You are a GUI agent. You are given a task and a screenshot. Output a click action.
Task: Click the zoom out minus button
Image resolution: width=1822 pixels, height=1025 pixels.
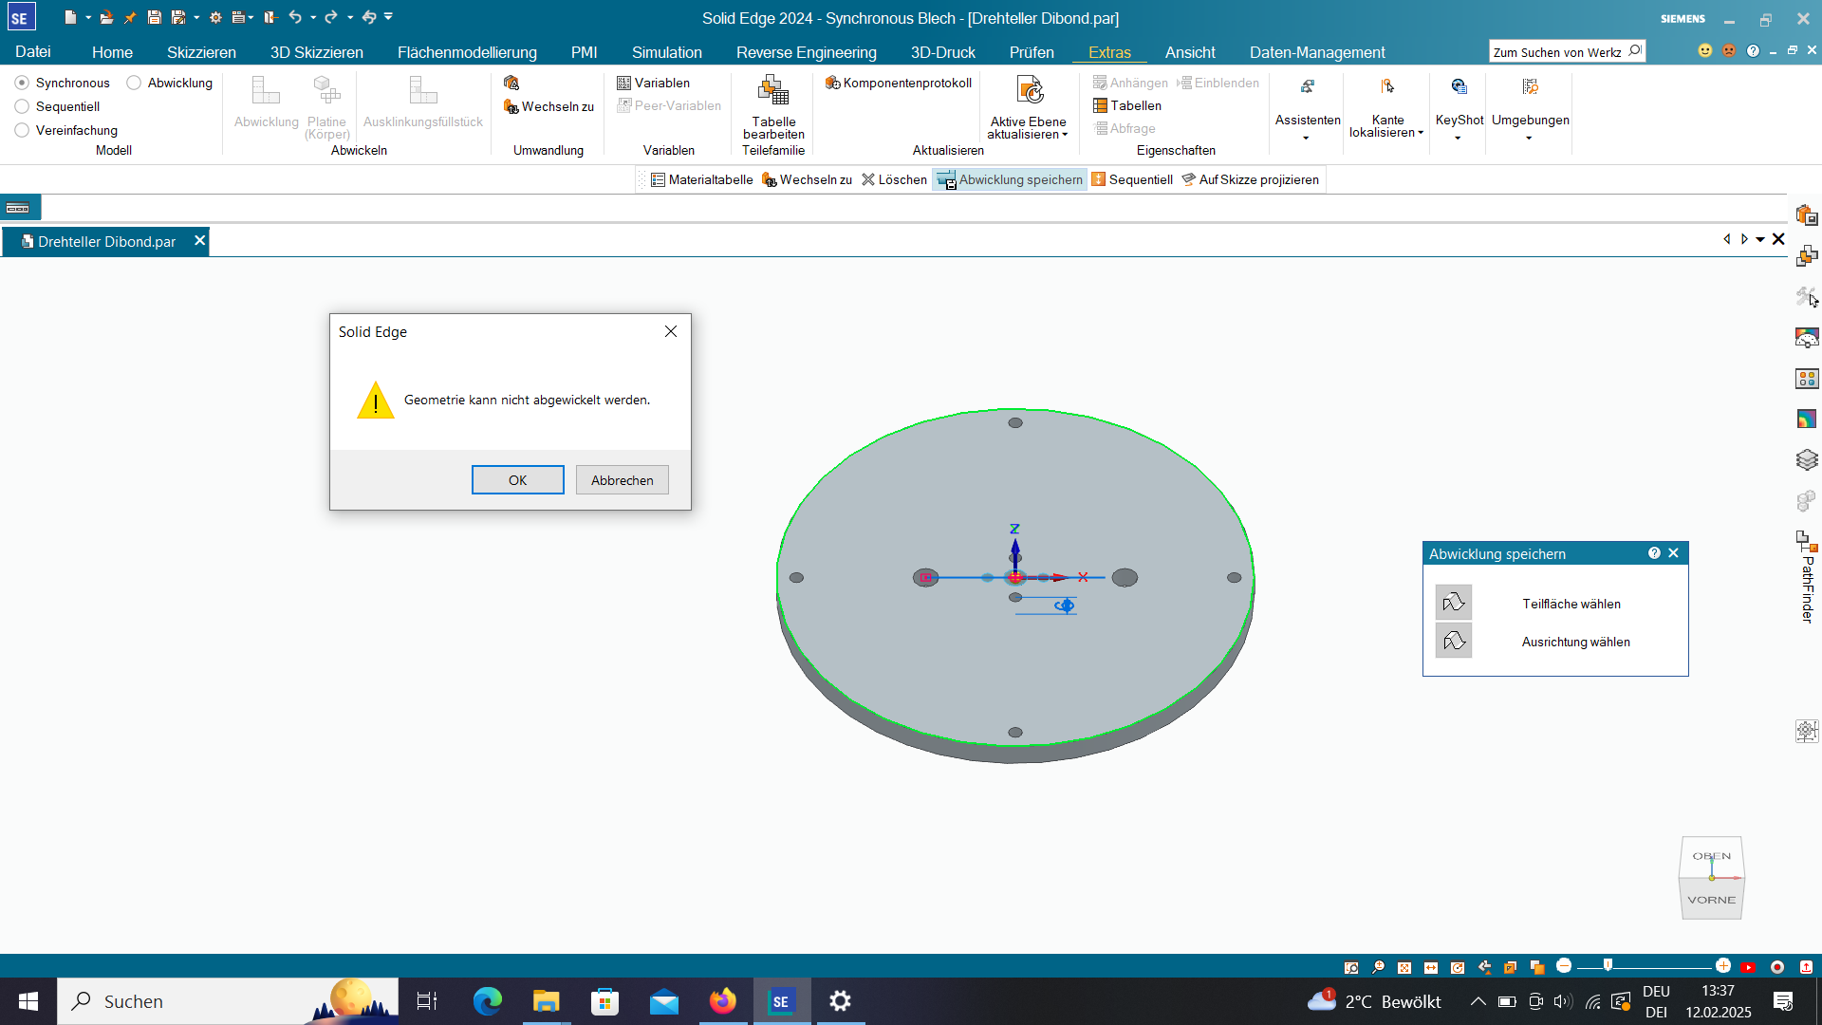pos(1564,965)
